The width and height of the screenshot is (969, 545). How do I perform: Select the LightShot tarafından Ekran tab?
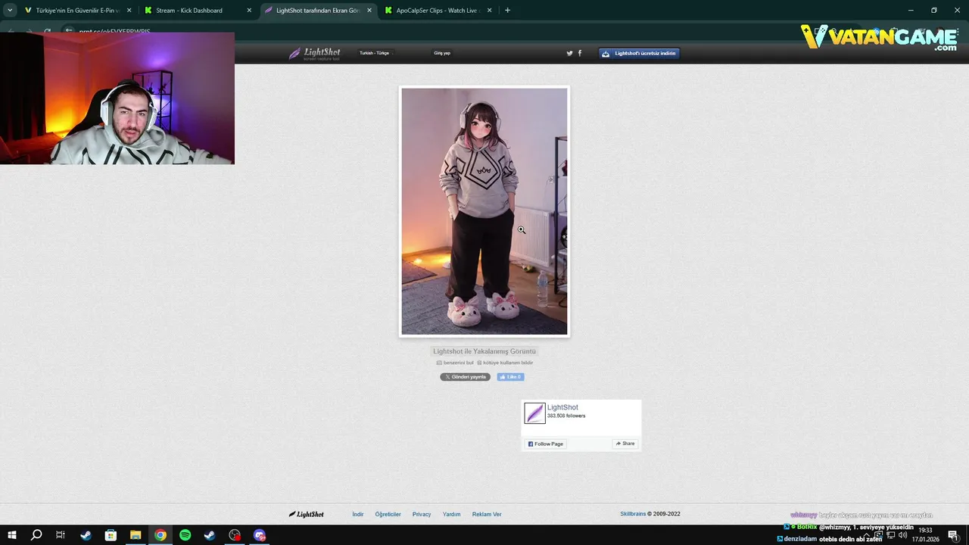318,11
